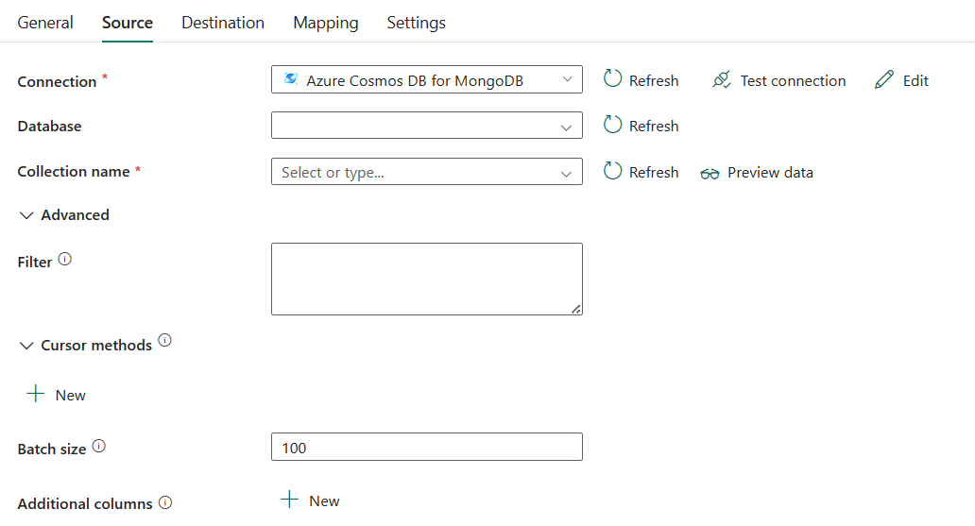
Task: Switch to the General tab
Action: 45,23
